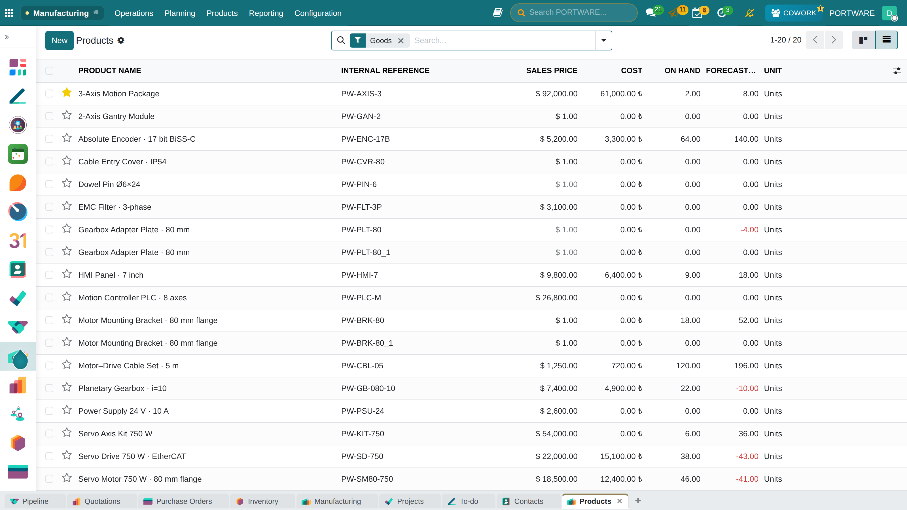Image resolution: width=907 pixels, height=510 pixels.
Task: Open the handshake CRM icon in the sidebar
Action: point(18,327)
